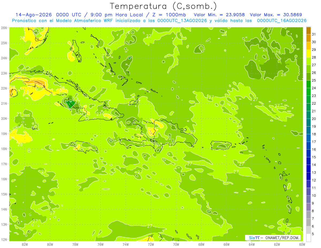Pick the yellow legend band between 28 and 29
This screenshot has width=321, height=248.
[308, 54]
